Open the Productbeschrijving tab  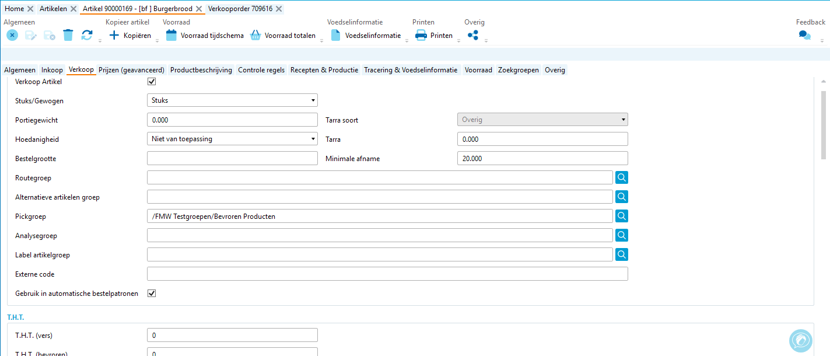click(201, 70)
